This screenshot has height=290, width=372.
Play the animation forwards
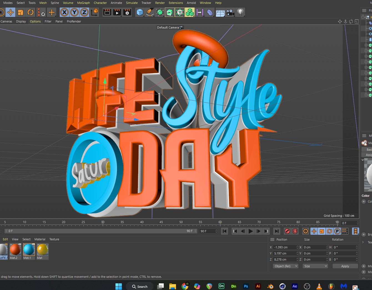pos(250,231)
